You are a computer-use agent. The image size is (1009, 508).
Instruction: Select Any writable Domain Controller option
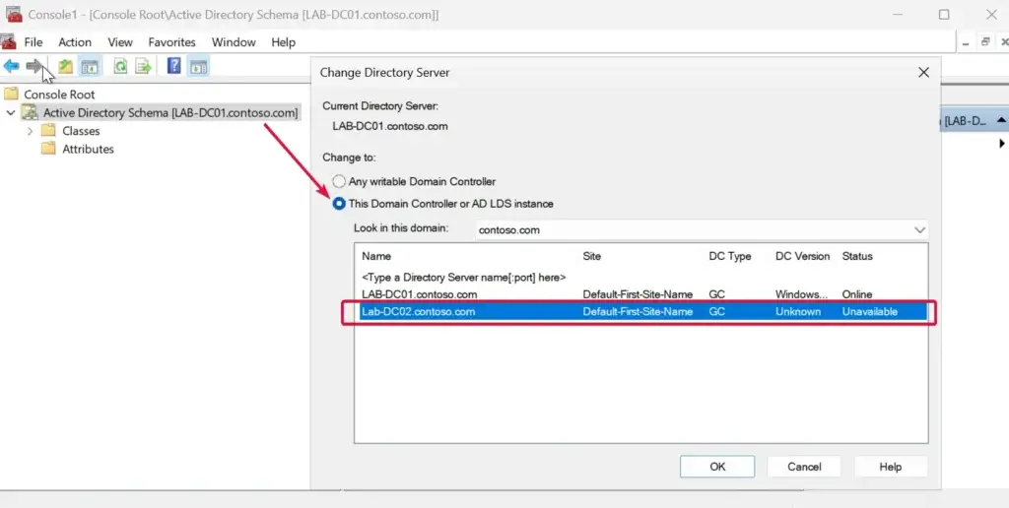pyautogui.click(x=340, y=181)
